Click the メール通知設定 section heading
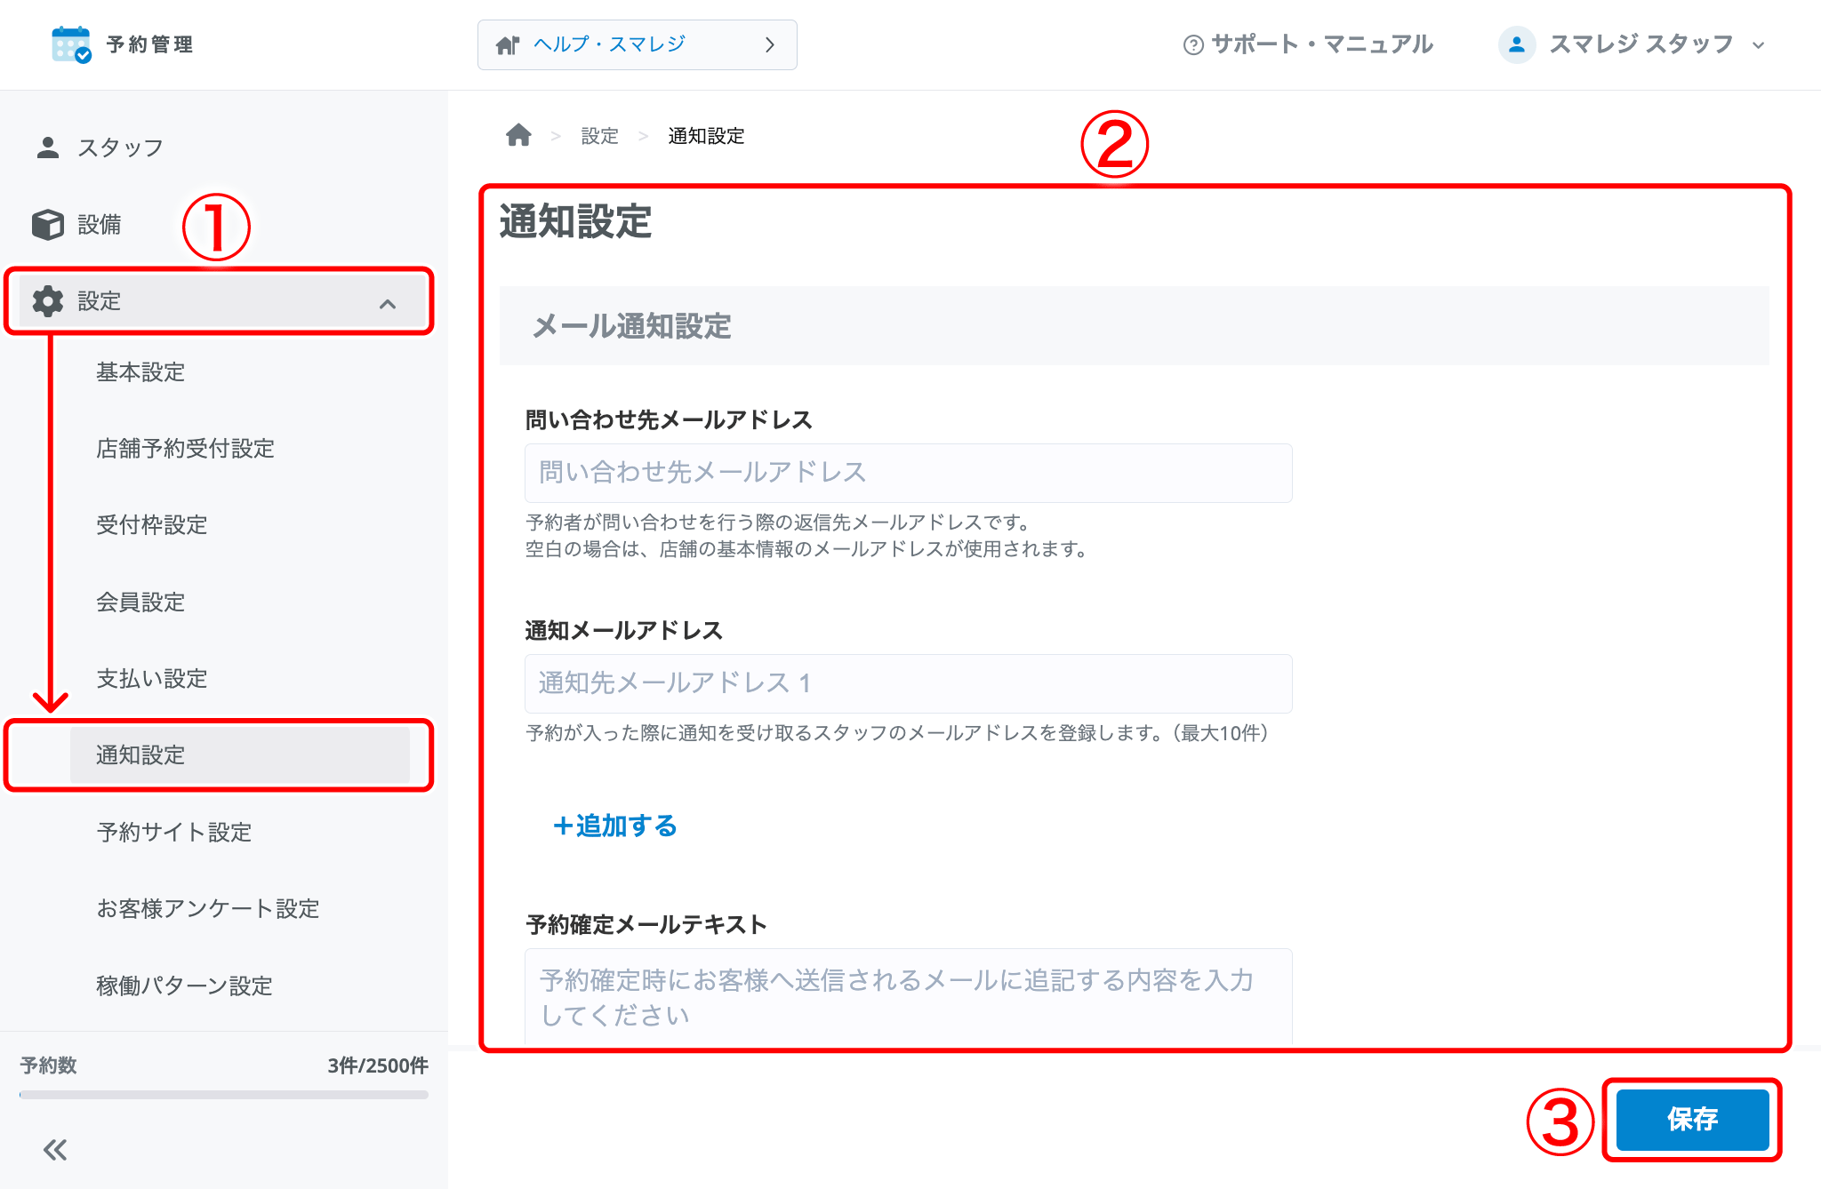Screen dimensions: 1821x1189 coord(631,326)
